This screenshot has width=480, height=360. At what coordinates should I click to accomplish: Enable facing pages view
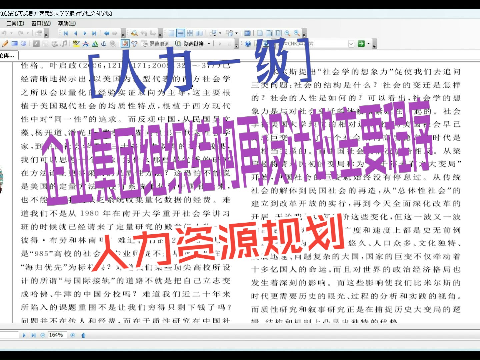point(199,33)
